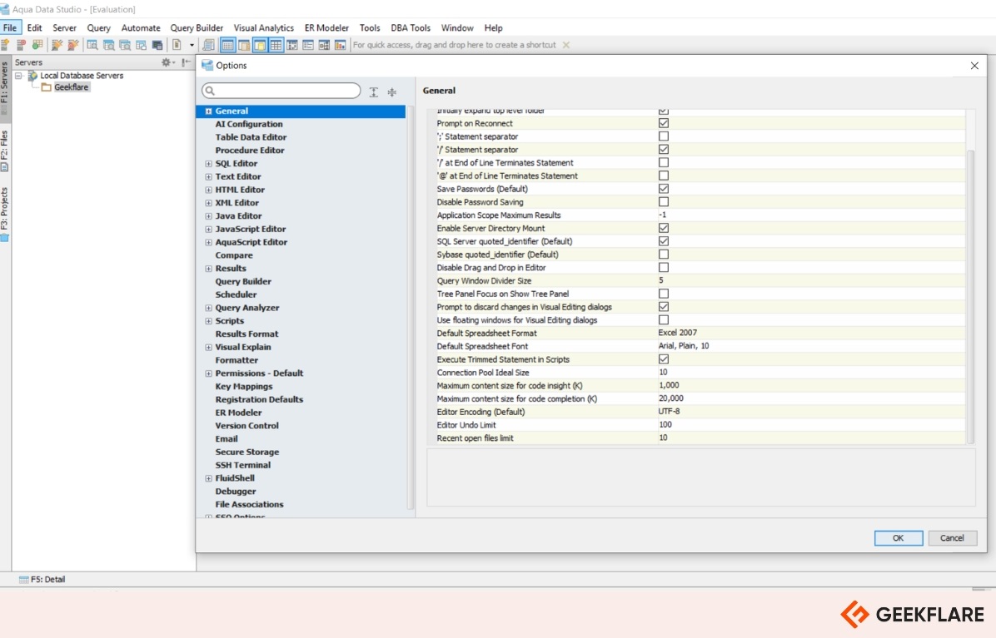
Task: Select AI Configuration in options list
Action: tap(249, 124)
